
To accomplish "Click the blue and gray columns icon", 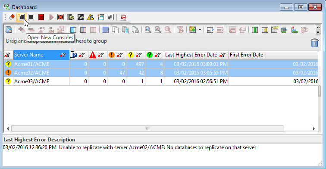I will 83,30.
